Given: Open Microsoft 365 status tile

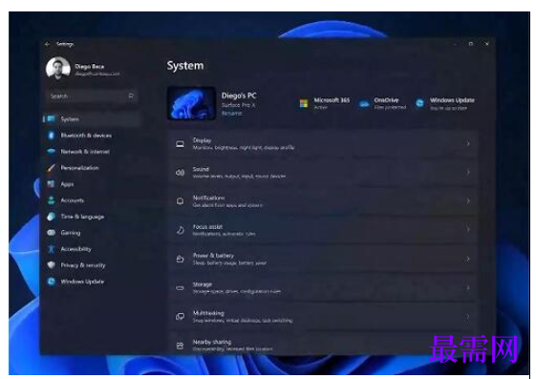Looking at the screenshot, I should point(325,103).
